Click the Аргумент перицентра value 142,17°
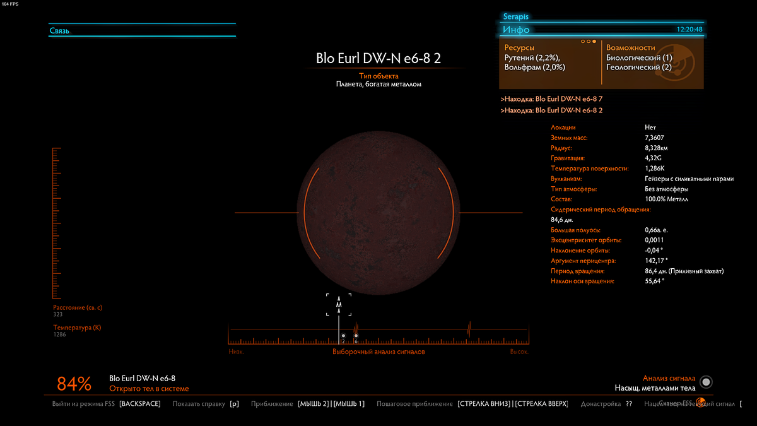This screenshot has width=757, height=426. pyautogui.click(x=656, y=261)
